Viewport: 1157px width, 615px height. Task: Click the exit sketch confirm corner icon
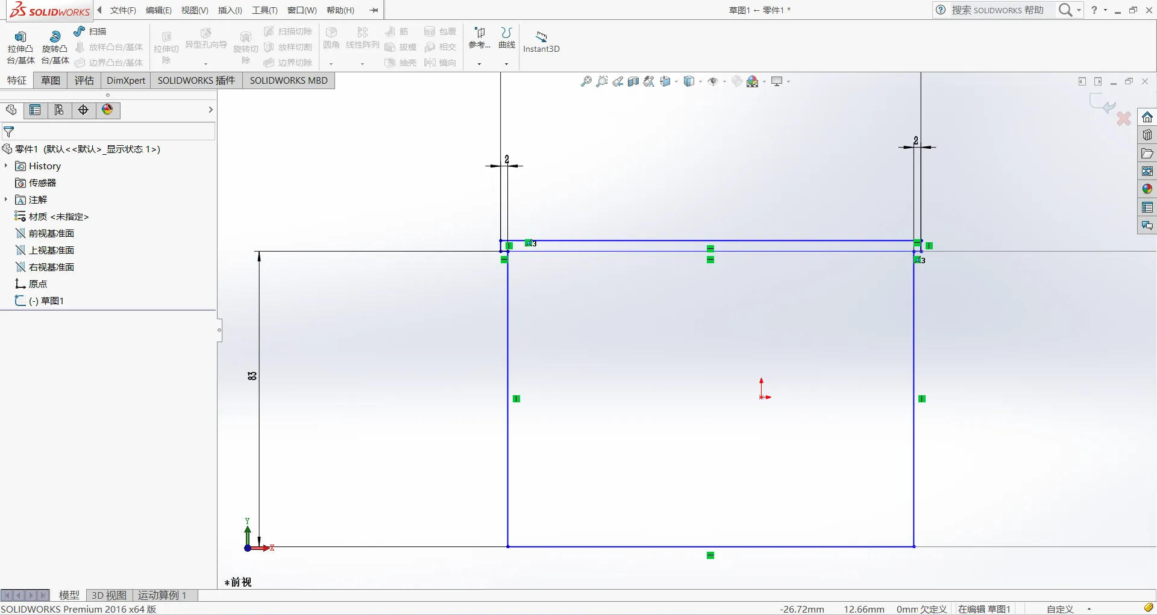coord(1103,104)
